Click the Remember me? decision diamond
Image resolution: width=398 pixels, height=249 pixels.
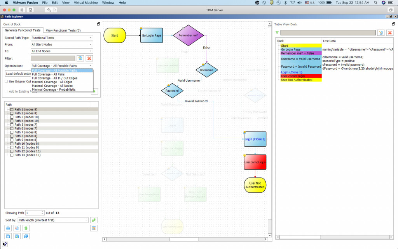pos(188,35)
